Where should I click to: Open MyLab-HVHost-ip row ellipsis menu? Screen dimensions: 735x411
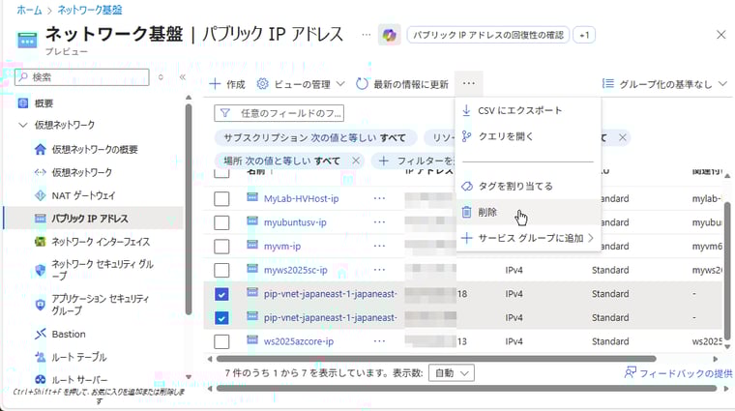pos(379,198)
